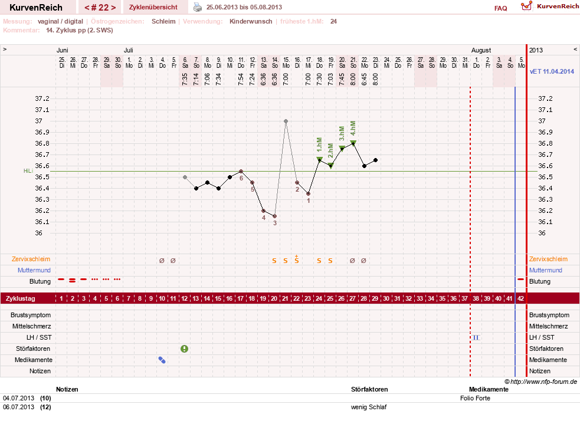Click the Notizen row label on the right

pyautogui.click(x=540, y=371)
